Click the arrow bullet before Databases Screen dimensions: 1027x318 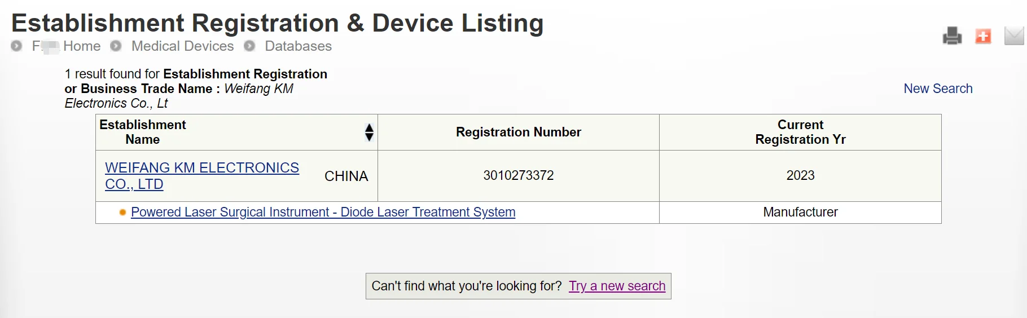(x=249, y=46)
